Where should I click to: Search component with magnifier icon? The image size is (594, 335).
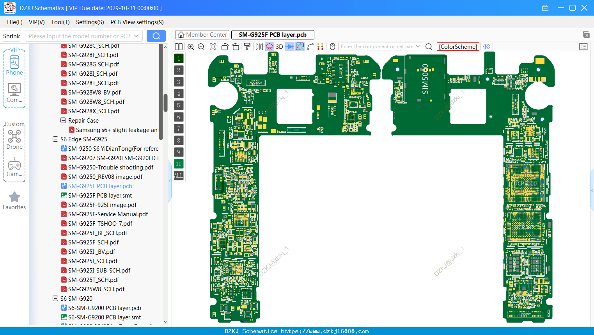click(429, 46)
